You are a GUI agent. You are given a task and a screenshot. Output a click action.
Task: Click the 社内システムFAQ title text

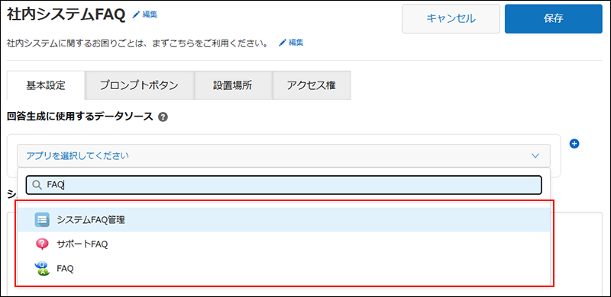(x=66, y=14)
